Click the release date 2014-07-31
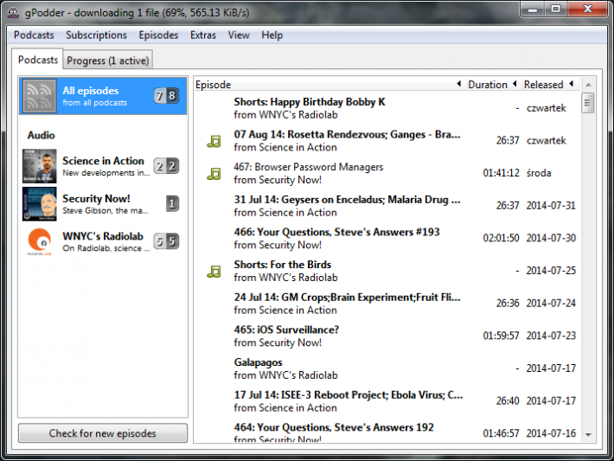The height and width of the screenshot is (461, 614). tap(551, 206)
